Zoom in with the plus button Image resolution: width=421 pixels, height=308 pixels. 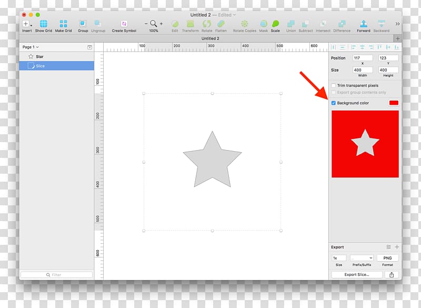point(161,24)
